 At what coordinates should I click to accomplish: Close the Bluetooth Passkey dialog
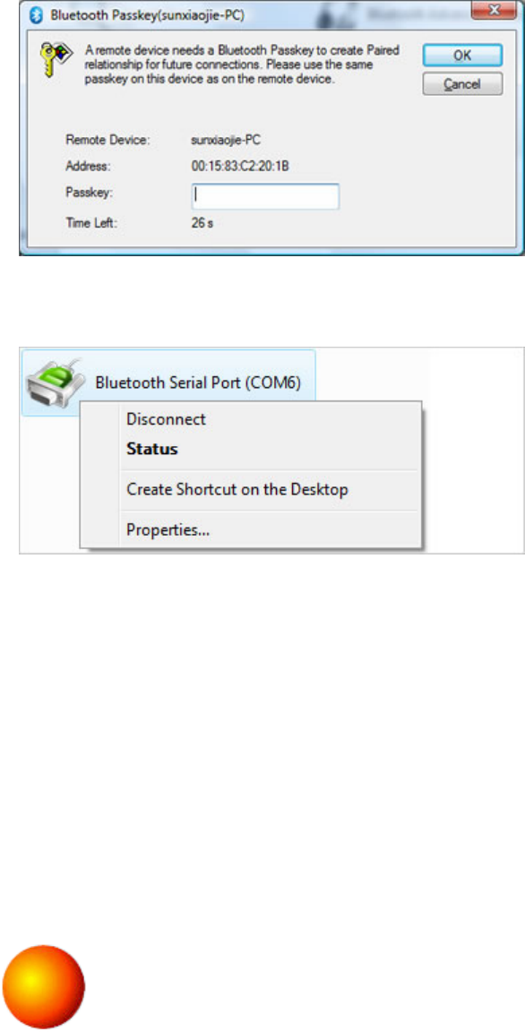[494, 9]
